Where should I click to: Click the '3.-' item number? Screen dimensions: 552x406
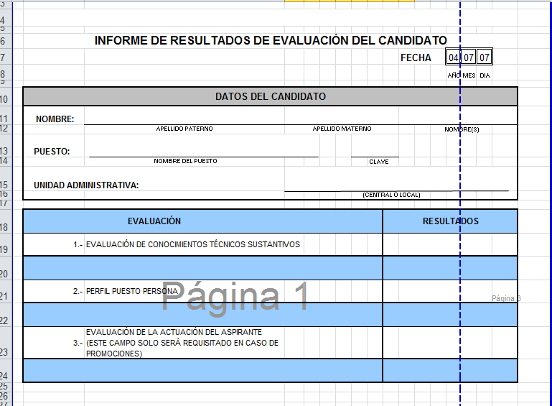[x=78, y=343]
